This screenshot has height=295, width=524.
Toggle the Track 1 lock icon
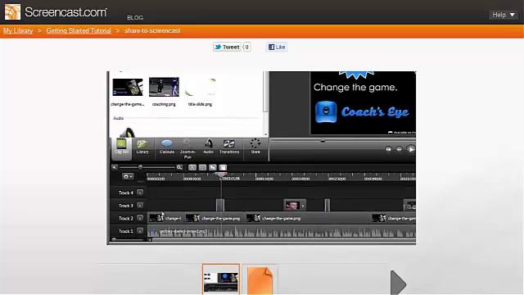click(x=140, y=231)
